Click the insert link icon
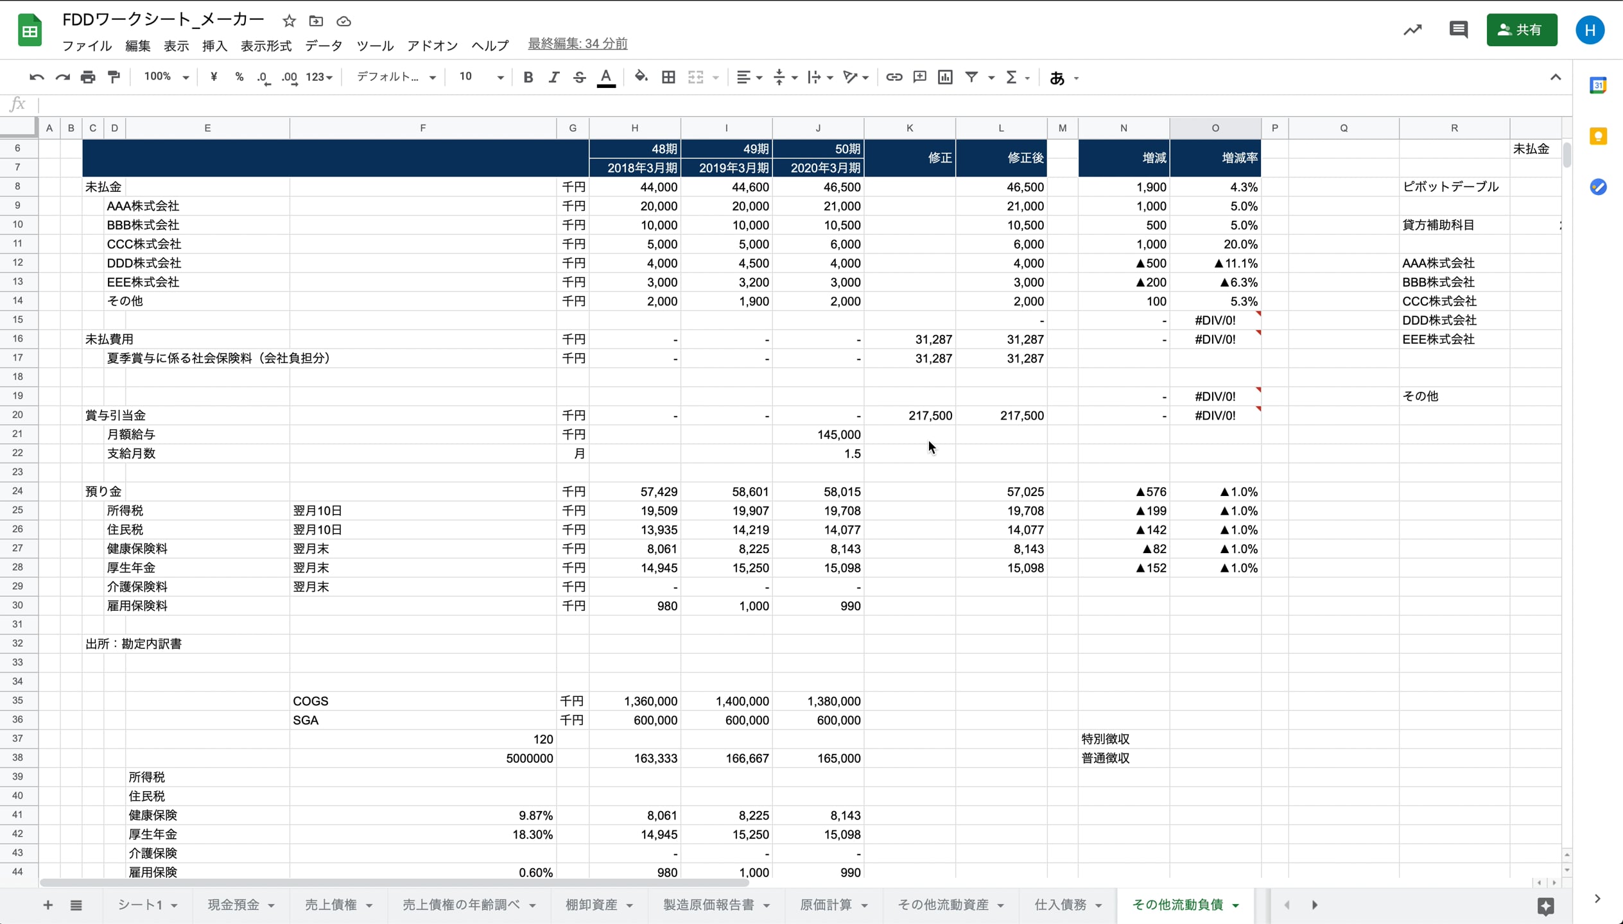1623x924 pixels. coord(894,78)
